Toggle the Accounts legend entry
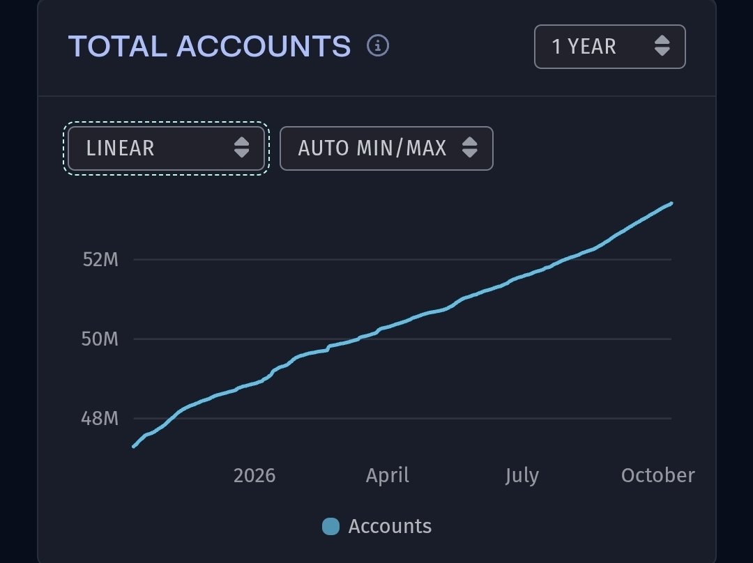This screenshot has height=563, width=753. click(377, 526)
